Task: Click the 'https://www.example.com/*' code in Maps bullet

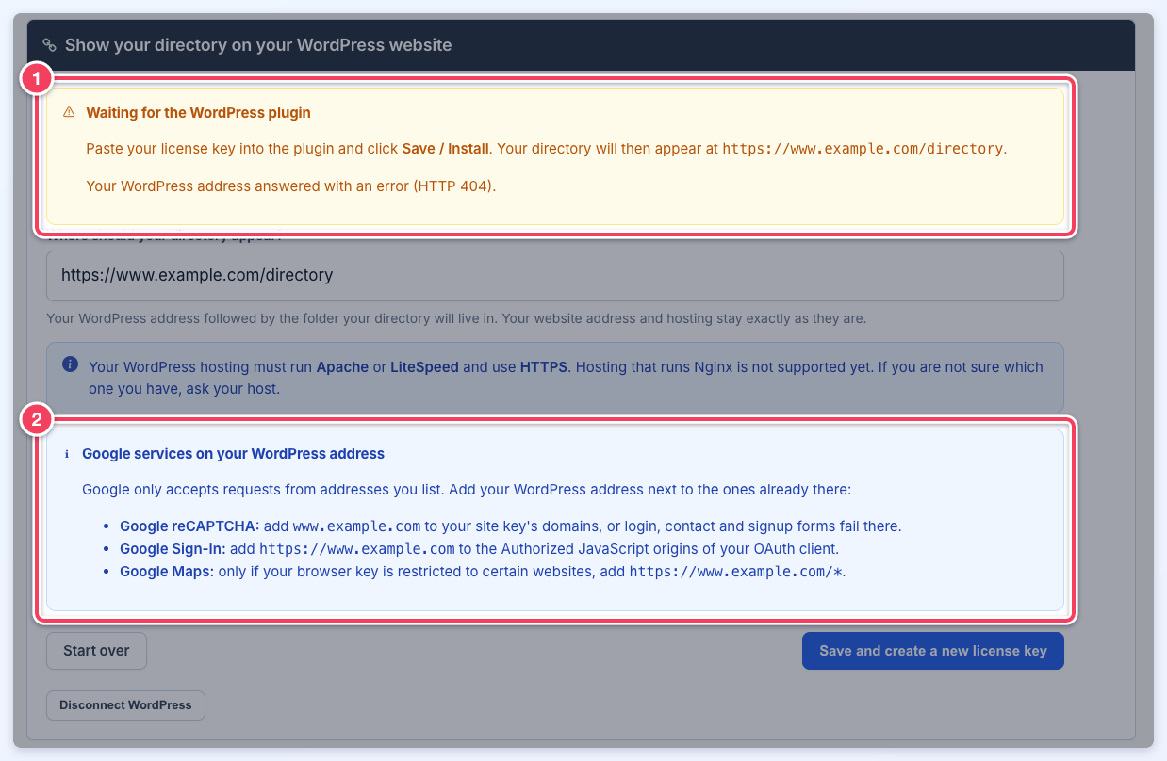Action: 735,571
